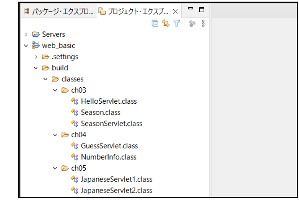Toggle Link with Editor icon
The image size is (299, 200).
166,24
